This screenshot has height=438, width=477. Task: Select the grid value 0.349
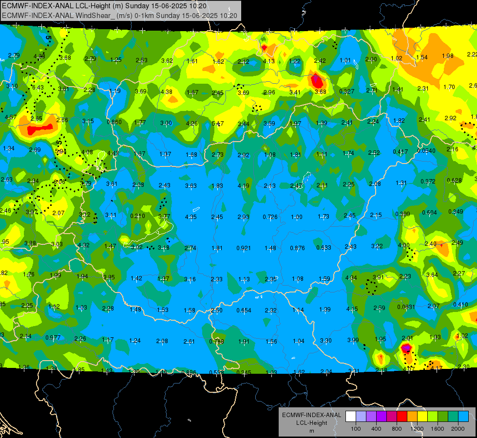(456, 211)
